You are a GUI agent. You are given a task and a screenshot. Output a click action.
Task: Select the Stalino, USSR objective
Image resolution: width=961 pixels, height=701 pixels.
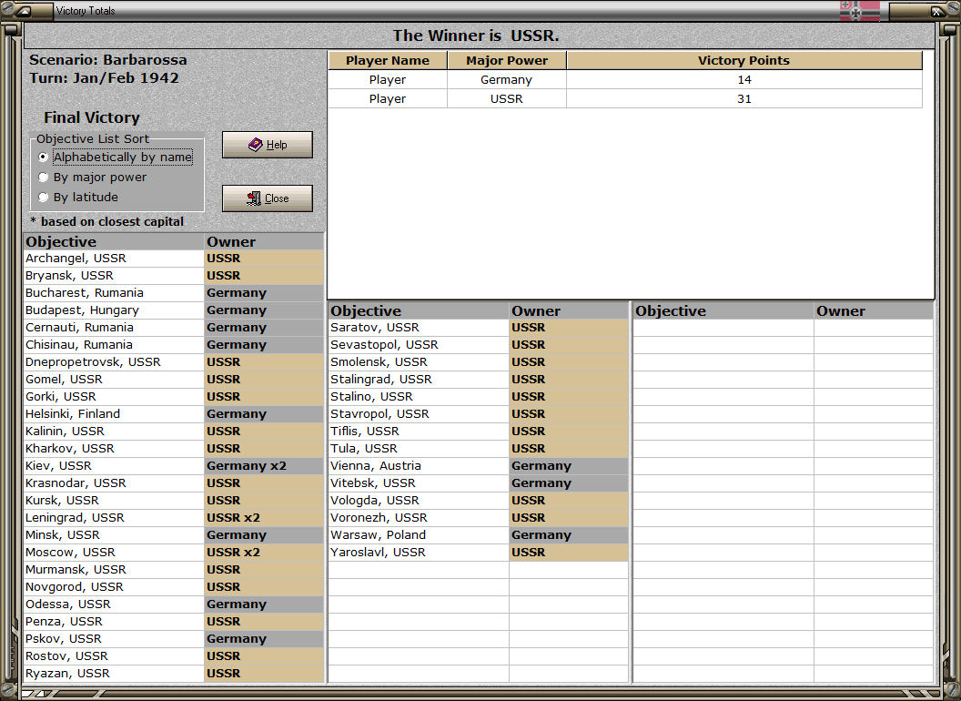click(x=419, y=396)
